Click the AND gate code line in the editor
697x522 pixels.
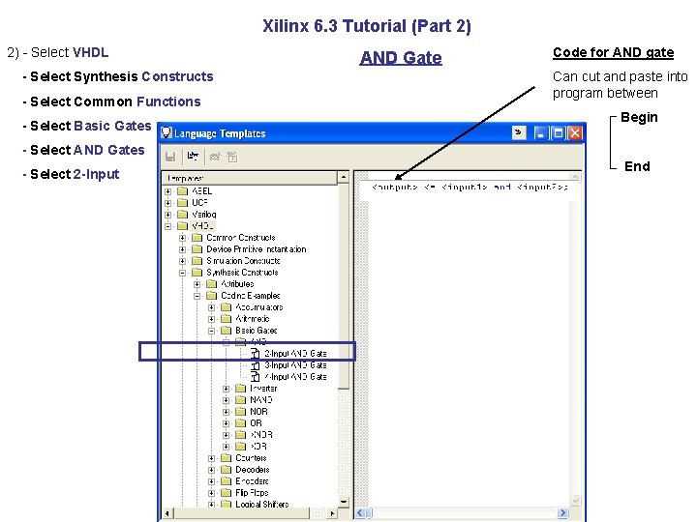point(470,187)
